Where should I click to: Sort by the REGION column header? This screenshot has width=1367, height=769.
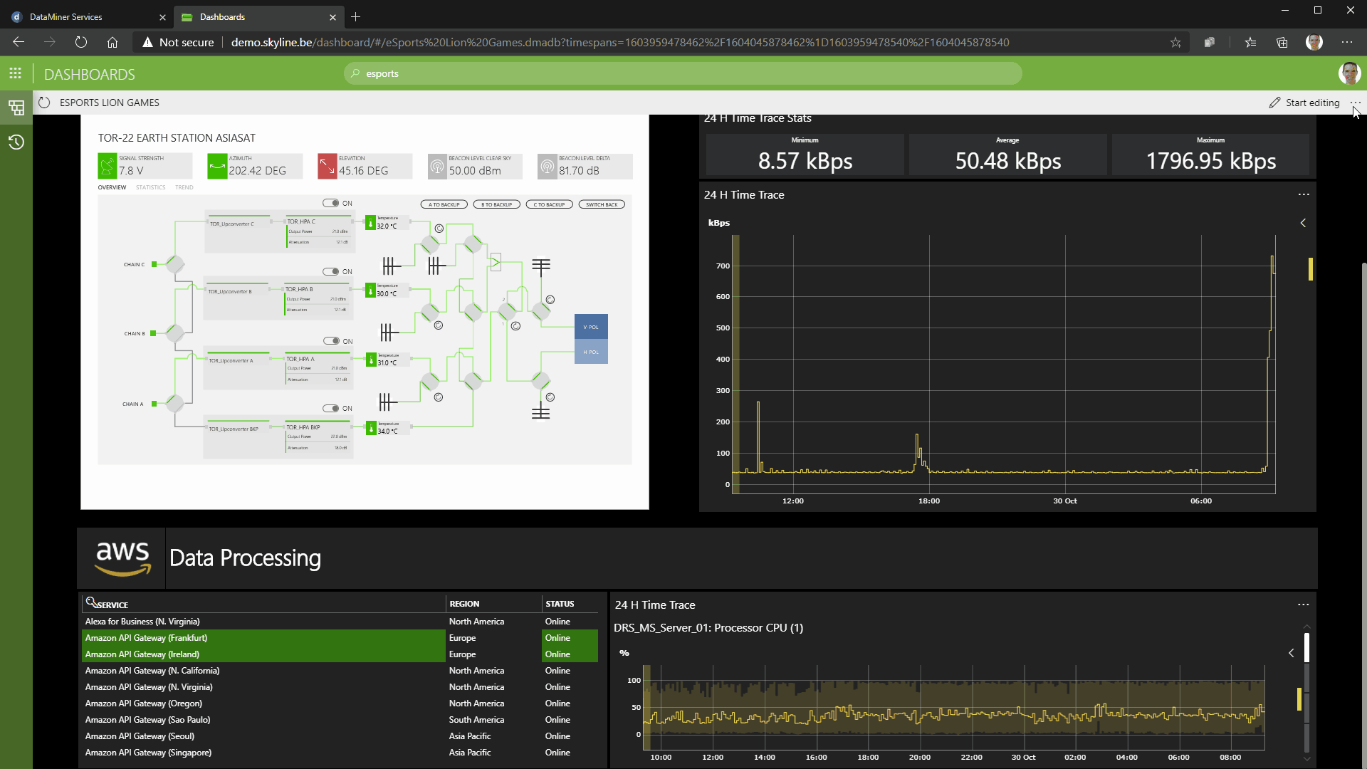464,604
